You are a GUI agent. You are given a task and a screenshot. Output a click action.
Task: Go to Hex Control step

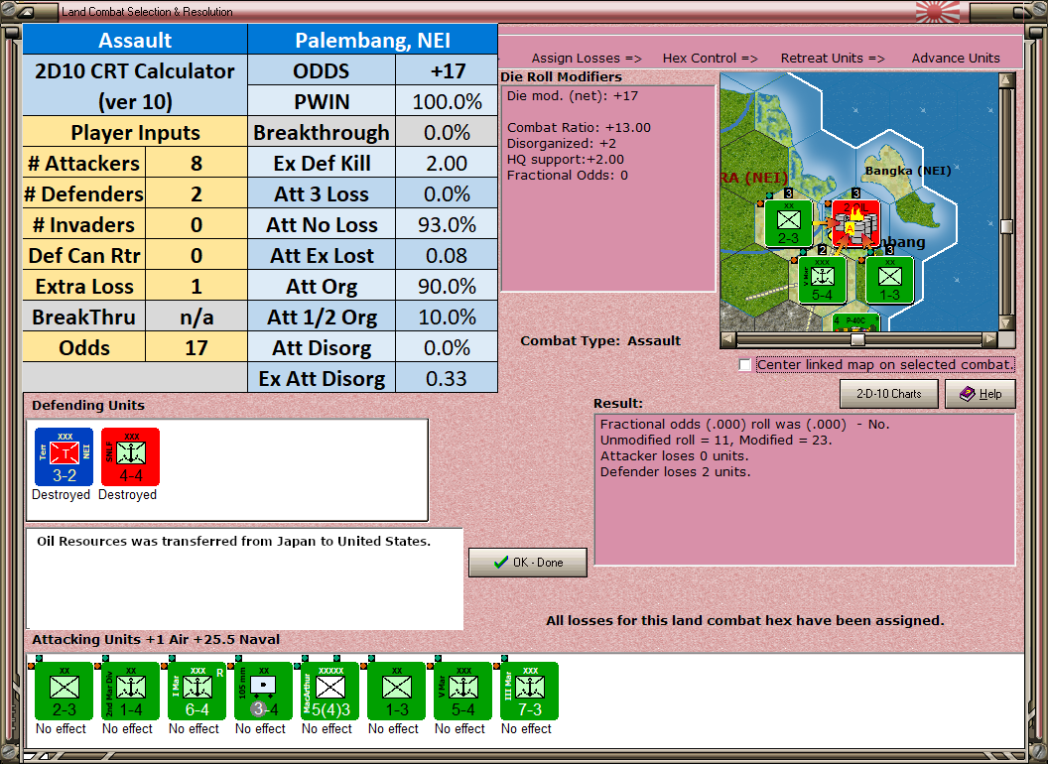[710, 59]
